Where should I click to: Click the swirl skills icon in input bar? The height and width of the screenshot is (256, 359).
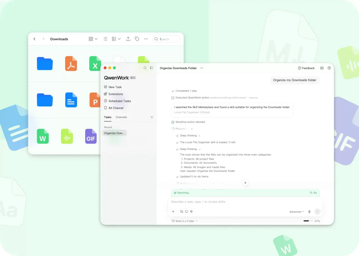192,212
